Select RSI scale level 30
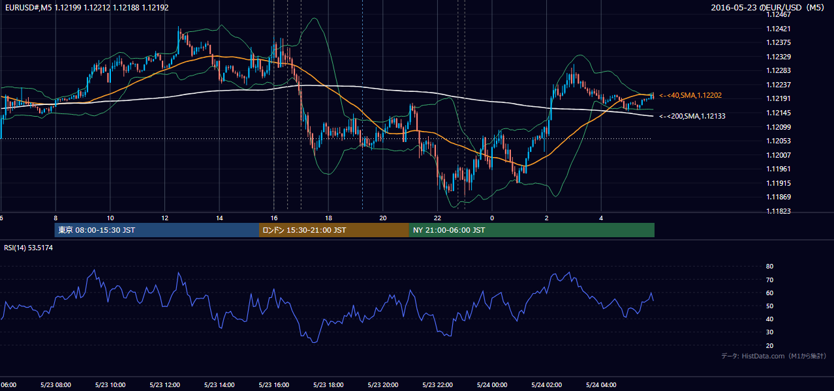The width and height of the screenshot is (834, 391). point(769,332)
